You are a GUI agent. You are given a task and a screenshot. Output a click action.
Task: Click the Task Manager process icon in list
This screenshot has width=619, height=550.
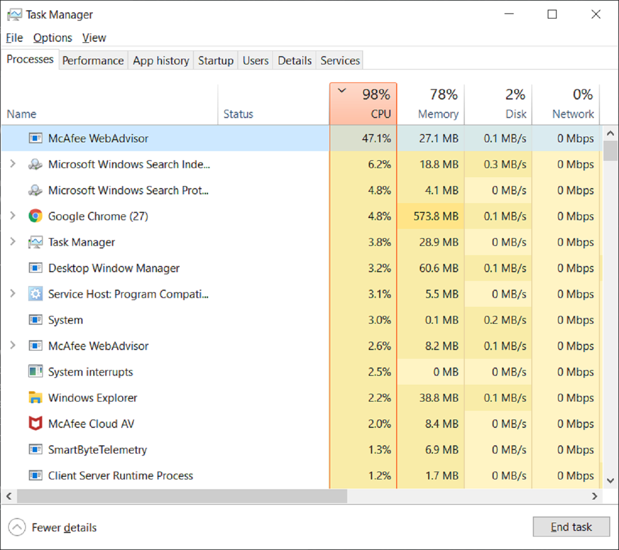pos(35,242)
